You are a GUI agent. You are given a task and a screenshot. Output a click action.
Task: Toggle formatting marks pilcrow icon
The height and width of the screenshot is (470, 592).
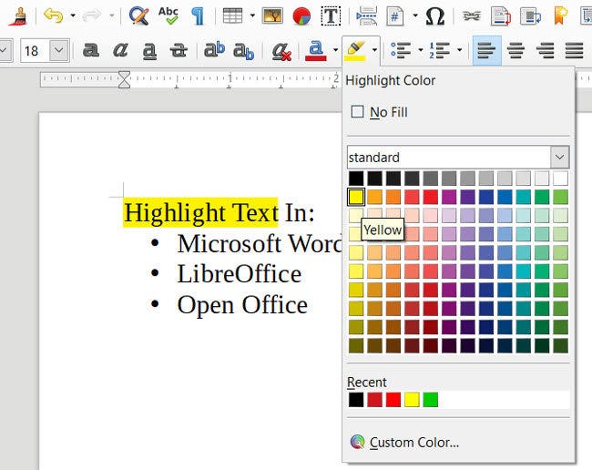198,15
